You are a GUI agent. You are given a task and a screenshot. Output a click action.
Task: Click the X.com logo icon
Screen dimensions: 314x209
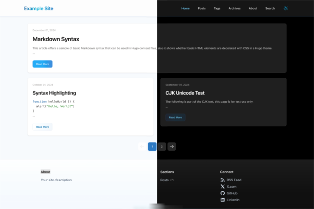[x=223, y=186]
